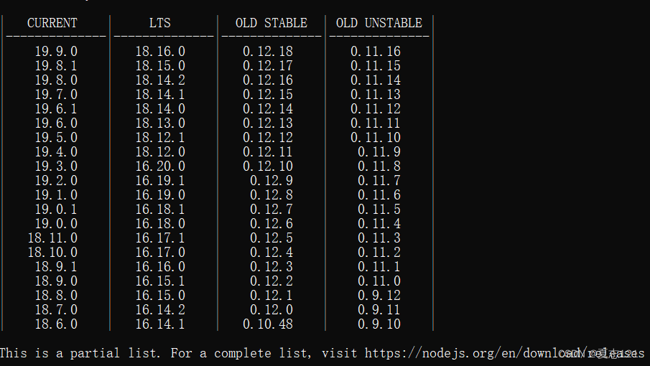Select version 19.9.0 in CURRENT column

[x=56, y=52]
